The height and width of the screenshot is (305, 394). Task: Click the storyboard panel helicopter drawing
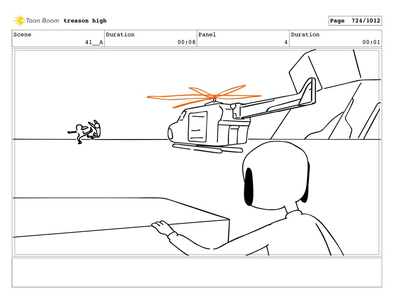click(231, 115)
